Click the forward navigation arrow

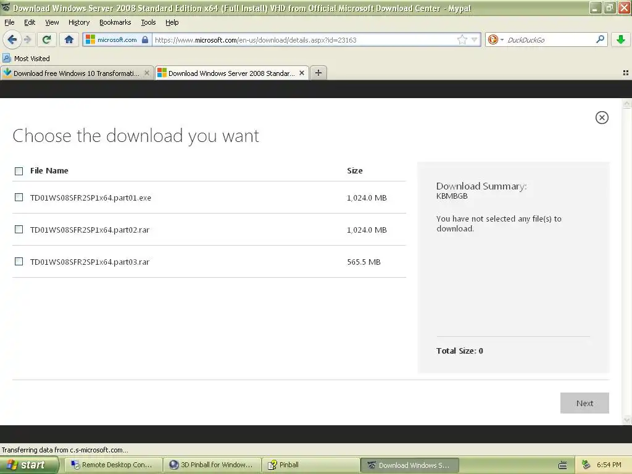coord(27,39)
